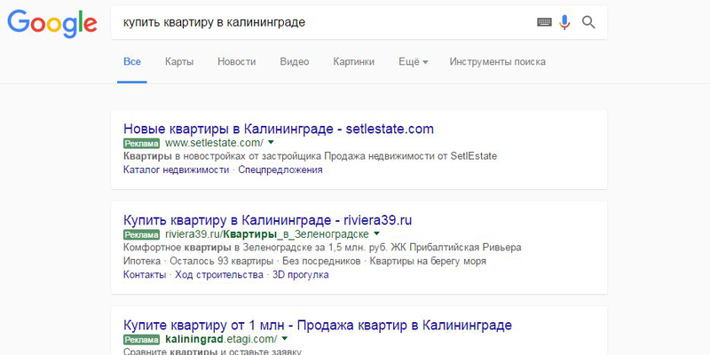
Task: Open the Спецпредложения sitelink
Action: pyautogui.click(x=280, y=170)
